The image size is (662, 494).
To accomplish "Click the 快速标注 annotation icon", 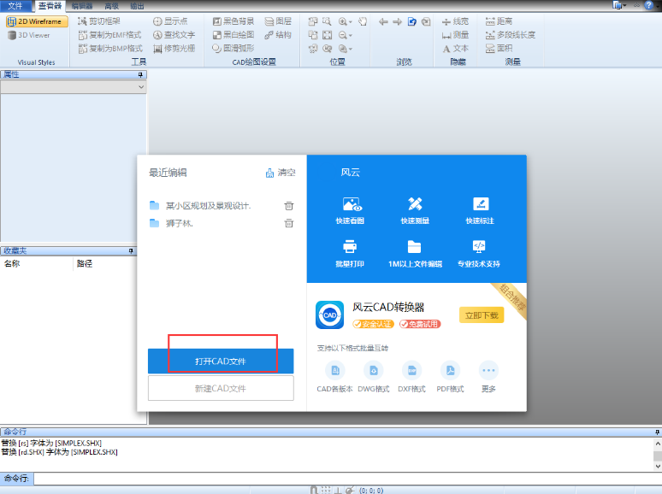I will pos(481,204).
